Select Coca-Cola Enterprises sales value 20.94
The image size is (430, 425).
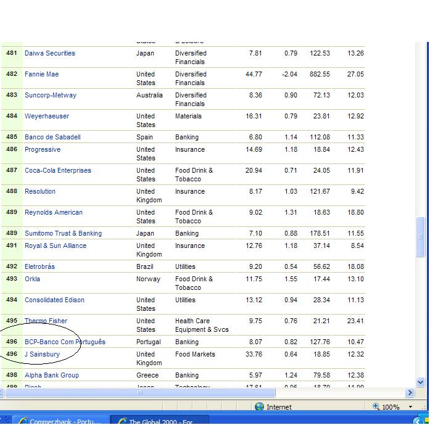254,170
